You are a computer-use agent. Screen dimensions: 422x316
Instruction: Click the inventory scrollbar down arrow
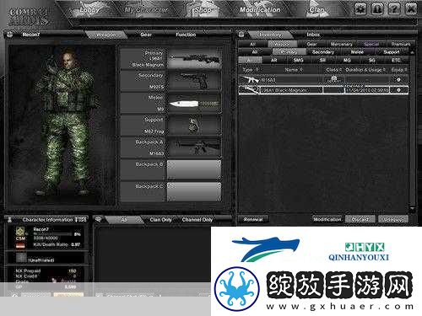click(x=412, y=208)
